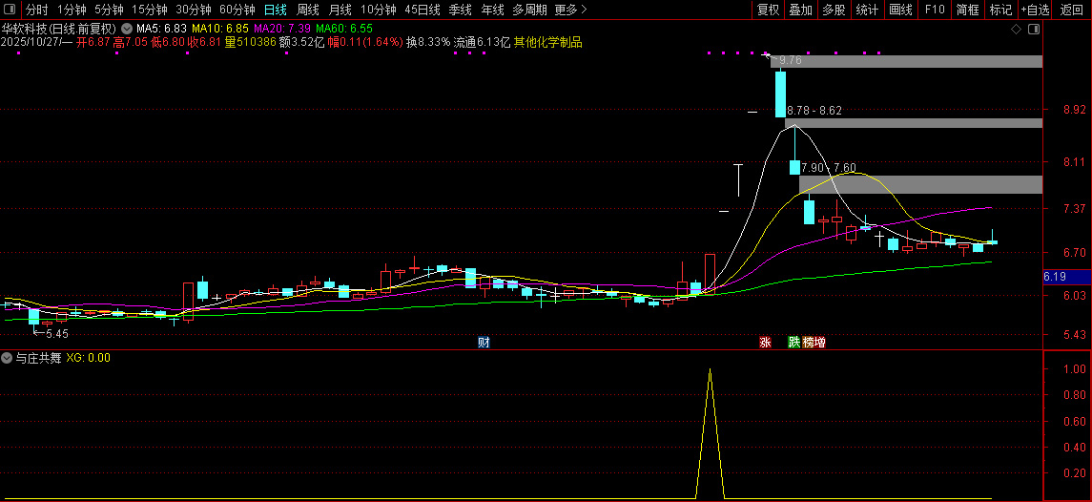Image resolution: width=1092 pixels, height=502 pixels.
Task: Open the 统计 statistics tool
Action: [x=867, y=10]
